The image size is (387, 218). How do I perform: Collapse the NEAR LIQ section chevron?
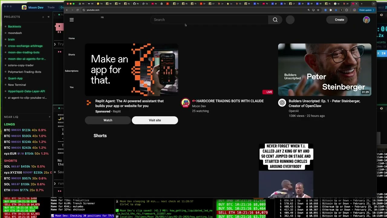pos(50,117)
